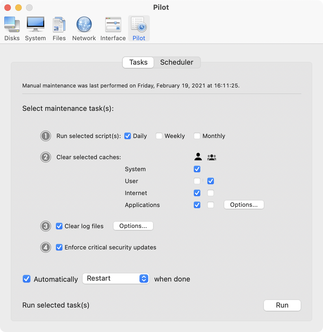The height and width of the screenshot is (332, 323).
Task: Uncheck the Automatically when done checkbox
Action: coord(27,279)
